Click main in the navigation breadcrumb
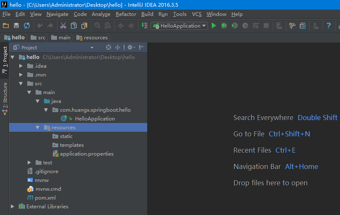 point(61,38)
